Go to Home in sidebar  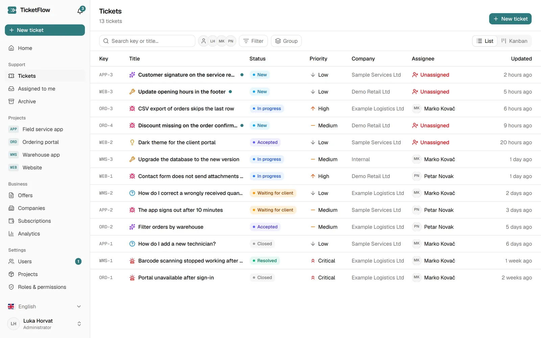pyautogui.click(x=45, y=48)
